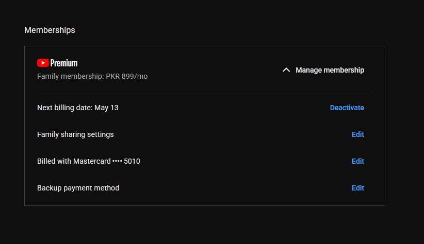Select the Backup payment method row label
Screen dimensions: 424x244
(x=78, y=188)
